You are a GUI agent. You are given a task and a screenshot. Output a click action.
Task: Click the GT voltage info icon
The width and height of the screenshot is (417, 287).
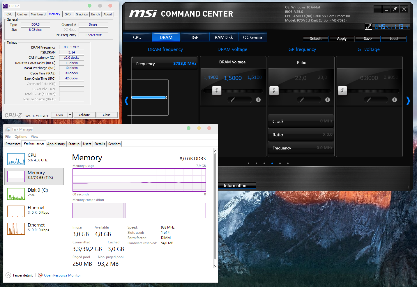point(395,100)
